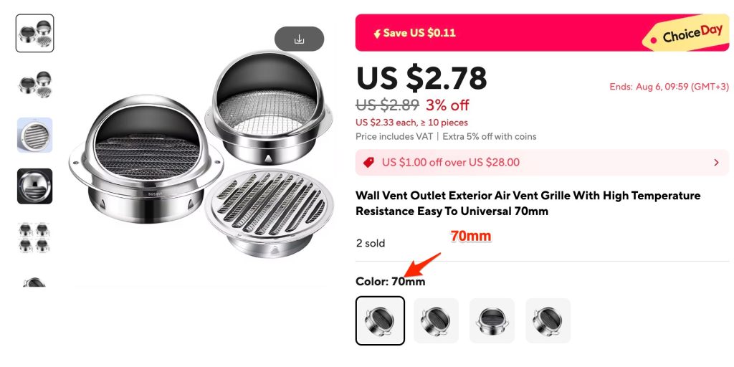Click the lightning bolt Save icon
734x367 pixels.
[x=377, y=34]
